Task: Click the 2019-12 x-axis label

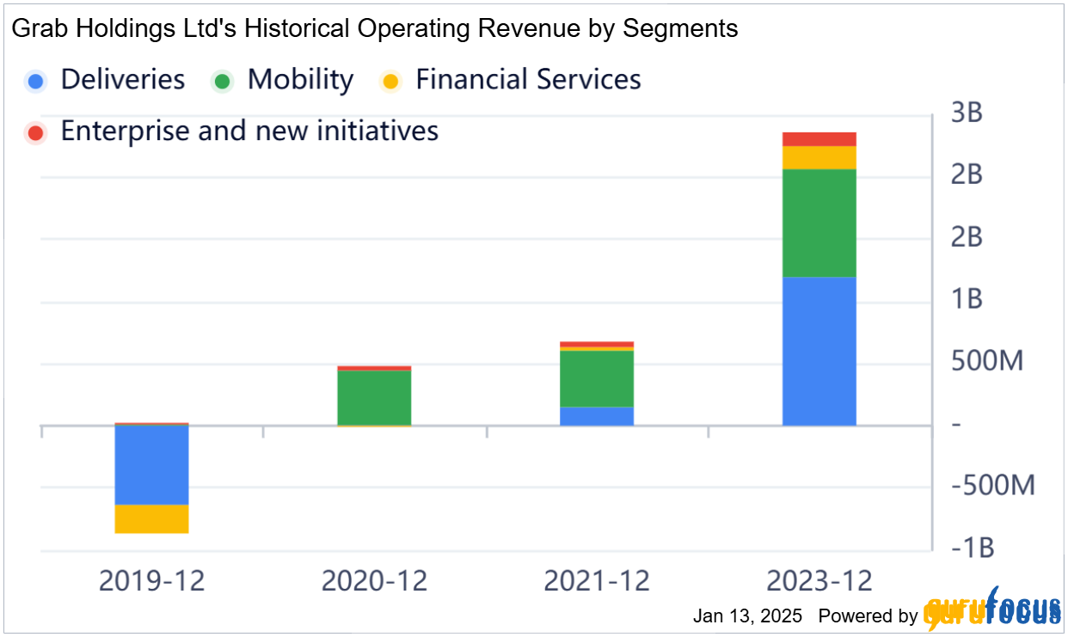Action: pyautogui.click(x=152, y=581)
